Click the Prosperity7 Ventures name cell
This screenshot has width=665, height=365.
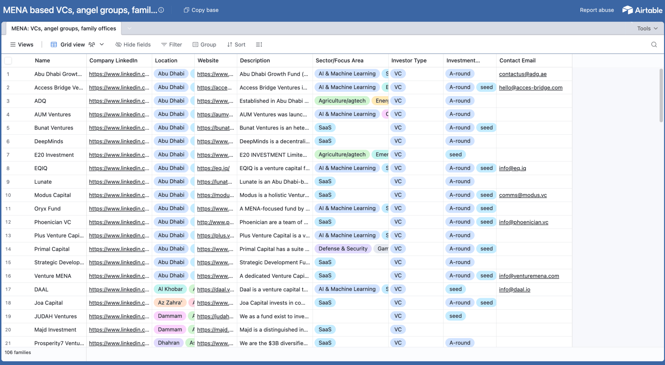[x=59, y=343]
